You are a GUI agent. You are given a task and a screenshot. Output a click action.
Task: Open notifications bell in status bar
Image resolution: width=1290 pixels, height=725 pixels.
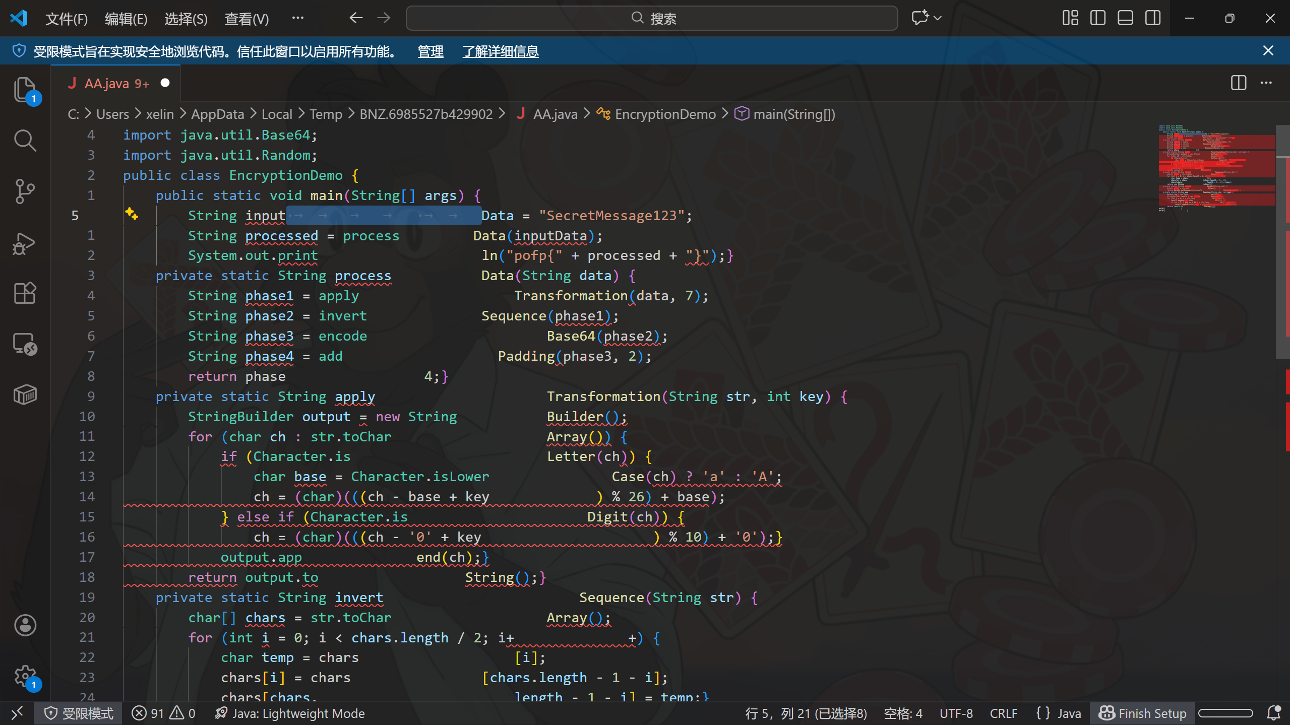click(x=1274, y=713)
